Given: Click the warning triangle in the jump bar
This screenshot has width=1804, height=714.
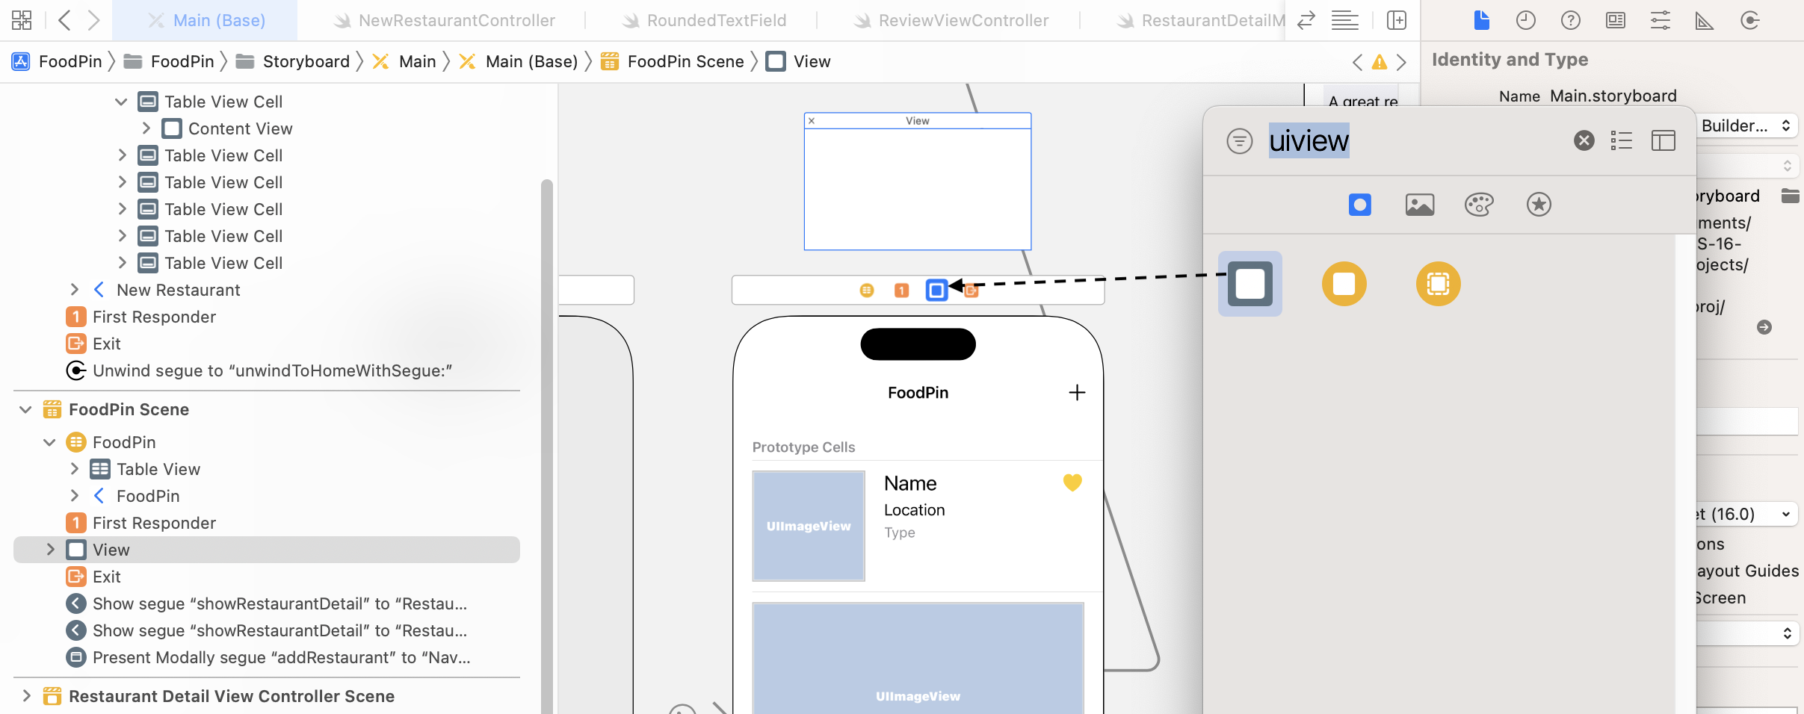Looking at the screenshot, I should coord(1380,62).
